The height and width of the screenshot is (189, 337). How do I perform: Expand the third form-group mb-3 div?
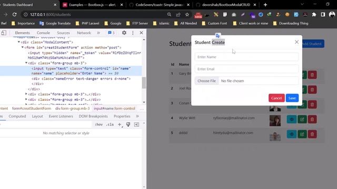pos(26,99)
